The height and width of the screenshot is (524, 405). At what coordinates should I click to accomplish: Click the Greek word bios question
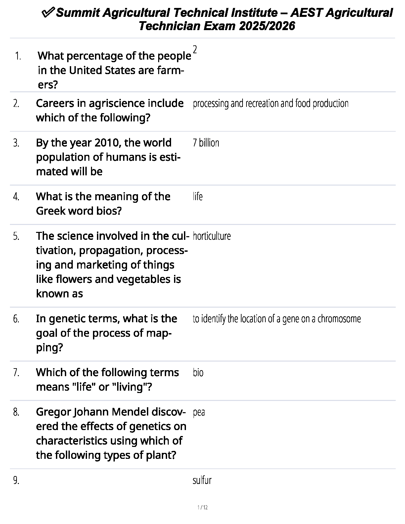[x=103, y=203]
